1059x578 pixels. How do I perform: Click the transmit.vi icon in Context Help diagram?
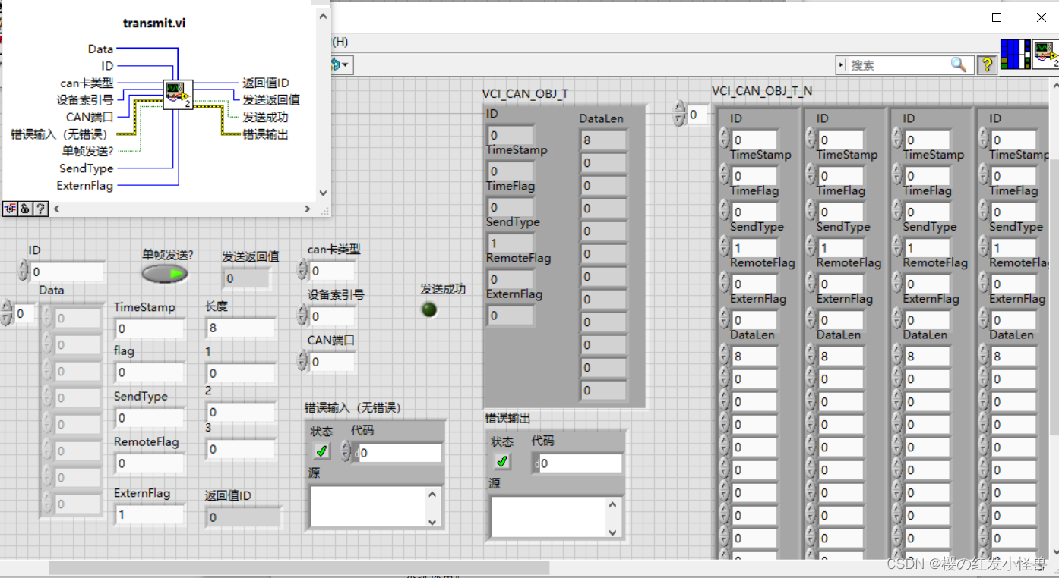(x=178, y=94)
